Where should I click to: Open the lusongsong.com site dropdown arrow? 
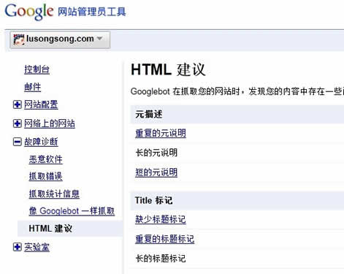click(x=99, y=39)
